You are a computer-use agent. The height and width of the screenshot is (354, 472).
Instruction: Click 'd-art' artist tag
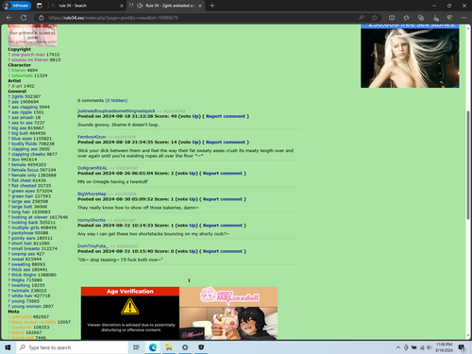pos(17,86)
